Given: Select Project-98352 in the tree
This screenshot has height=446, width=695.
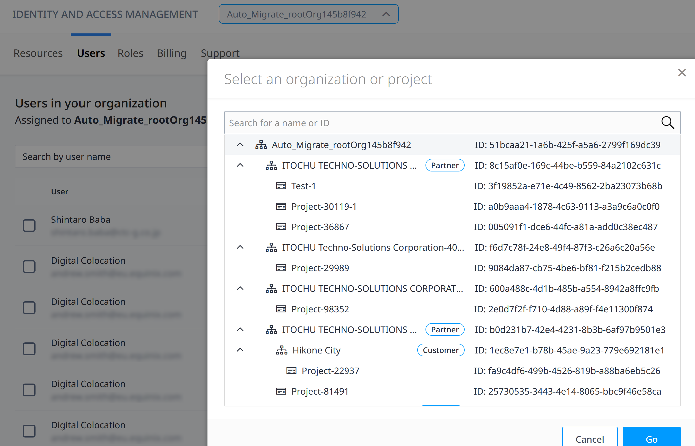Looking at the screenshot, I should pos(452,309).
